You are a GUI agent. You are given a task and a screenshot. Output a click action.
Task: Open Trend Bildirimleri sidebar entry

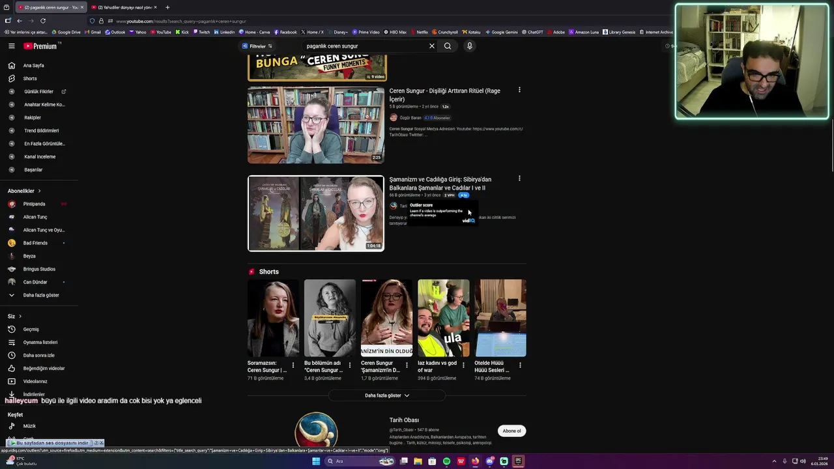coord(41,130)
